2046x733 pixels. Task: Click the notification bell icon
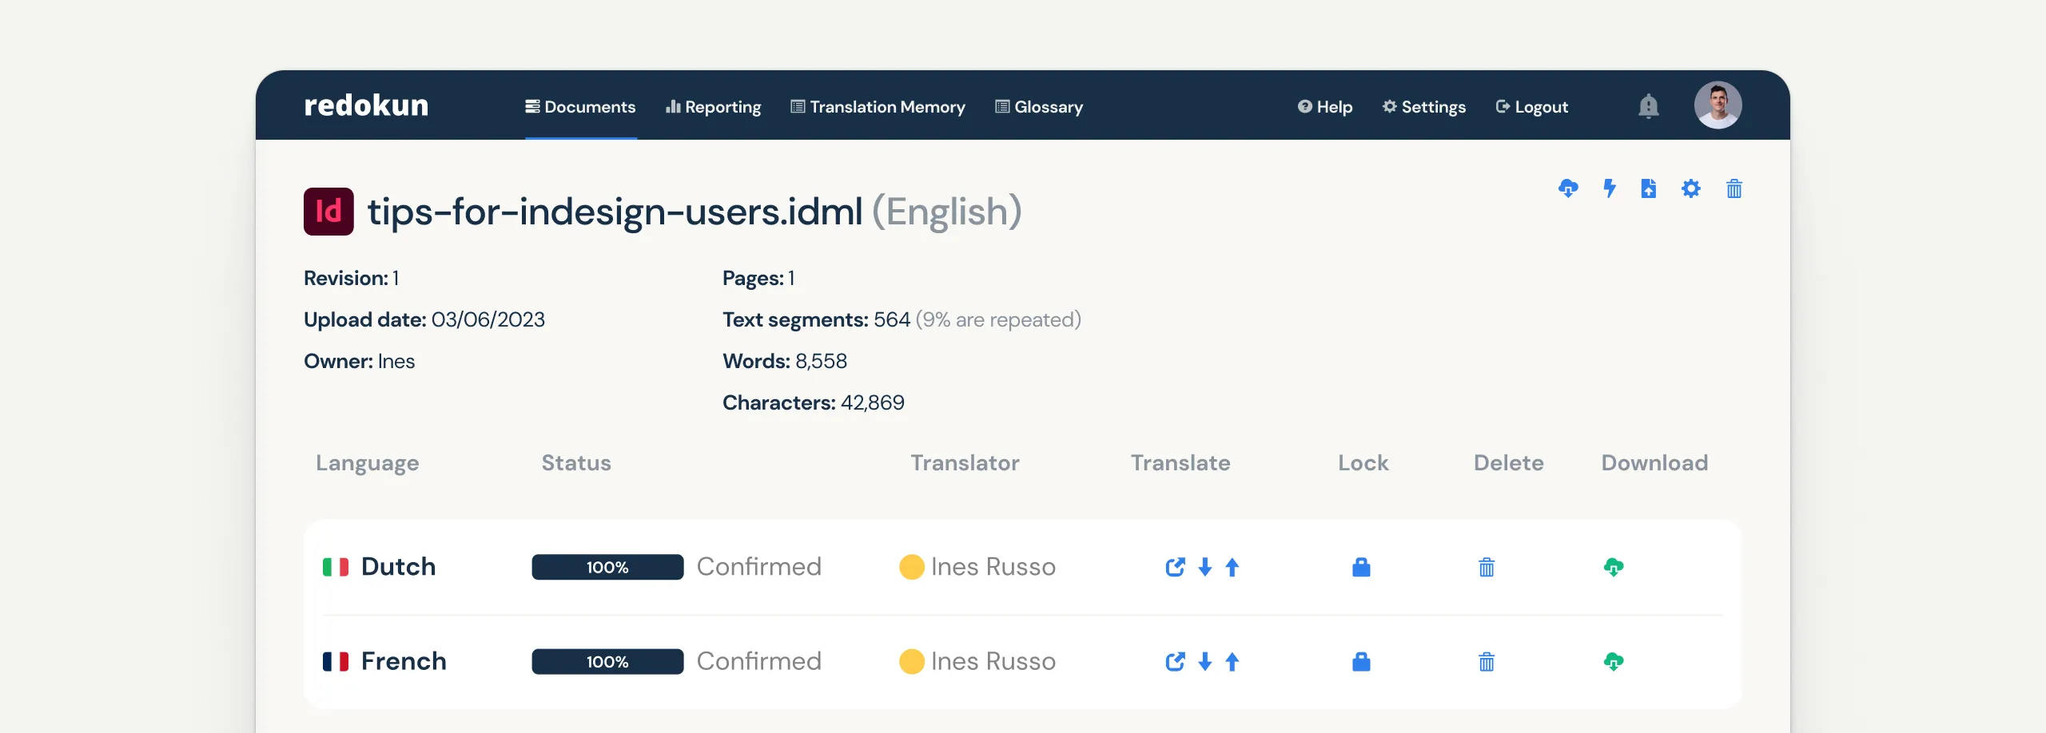pos(1649,106)
